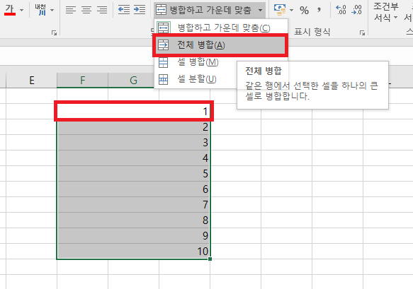The image size is (413, 289).
Task: Click cell containing 3
Action: coord(134,143)
